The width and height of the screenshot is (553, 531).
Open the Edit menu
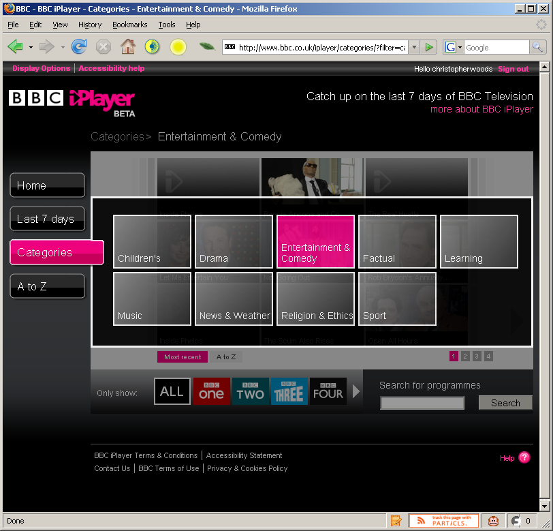coord(35,25)
